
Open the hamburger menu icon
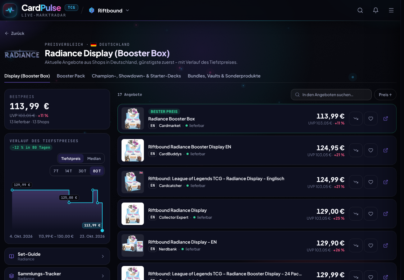pos(391,10)
